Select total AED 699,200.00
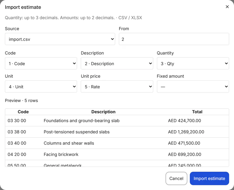 tap(185, 154)
